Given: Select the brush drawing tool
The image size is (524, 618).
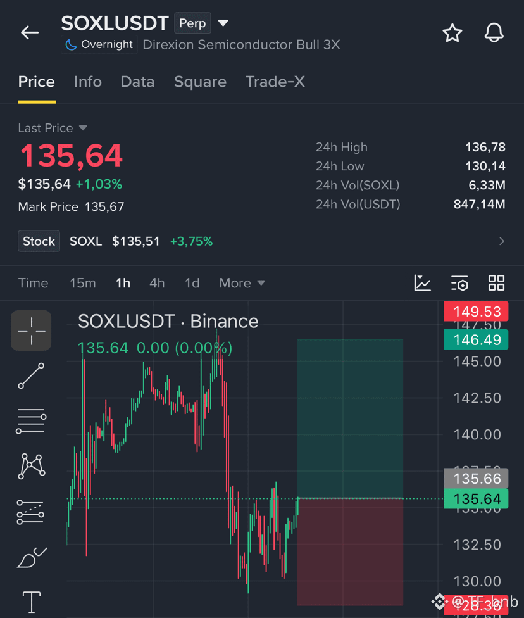Looking at the screenshot, I should pyautogui.click(x=32, y=558).
